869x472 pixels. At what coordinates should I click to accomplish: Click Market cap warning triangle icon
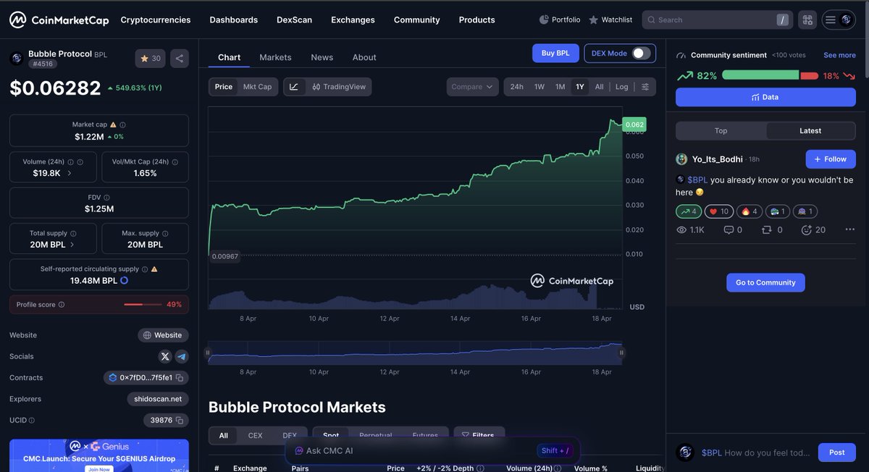click(x=113, y=125)
